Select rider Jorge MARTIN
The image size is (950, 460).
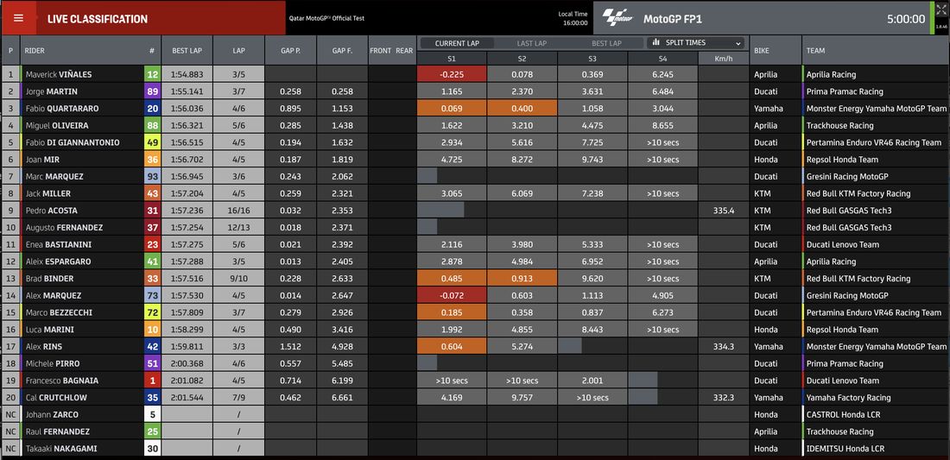pyautogui.click(x=52, y=91)
